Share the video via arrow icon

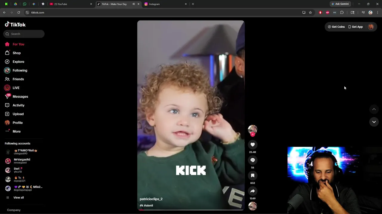[x=252, y=191]
